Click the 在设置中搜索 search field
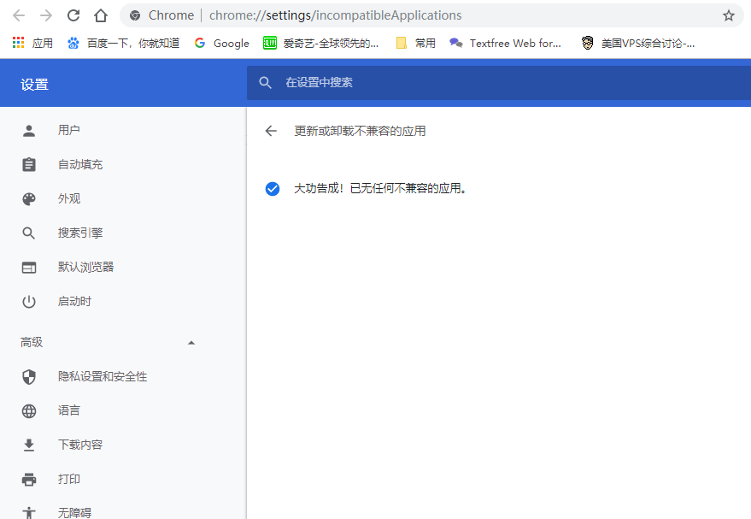Viewport: 751px width, 519px height. pos(496,83)
